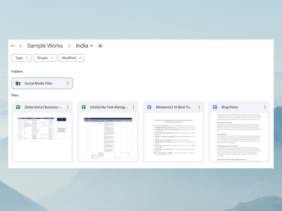
Task: Select the Social Media Files folder
Action: tap(42, 83)
